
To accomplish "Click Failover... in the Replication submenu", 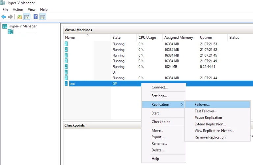I will [x=217, y=105].
